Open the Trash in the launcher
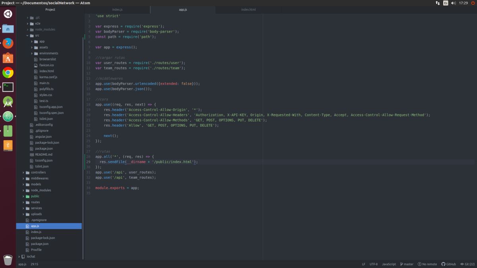Viewport: 477px width, 268px height. (8, 260)
